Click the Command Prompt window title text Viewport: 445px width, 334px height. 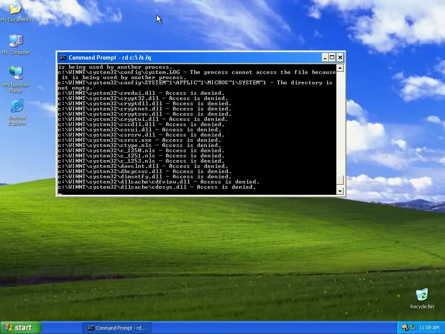(x=110, y=58)
